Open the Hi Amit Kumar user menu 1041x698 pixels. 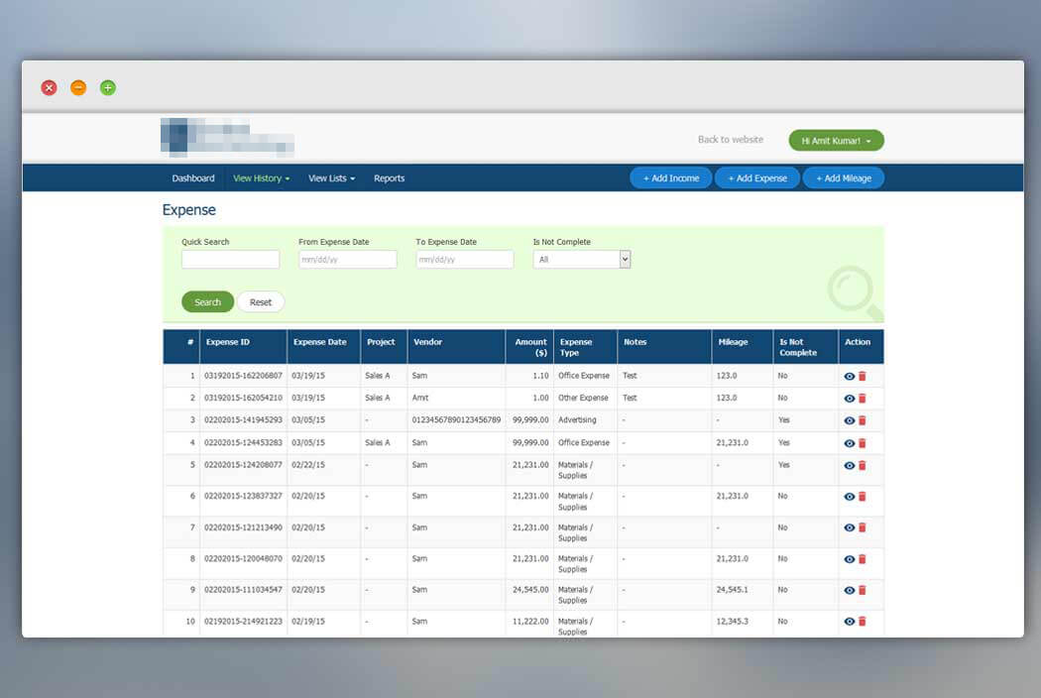(x=836, y=140)
